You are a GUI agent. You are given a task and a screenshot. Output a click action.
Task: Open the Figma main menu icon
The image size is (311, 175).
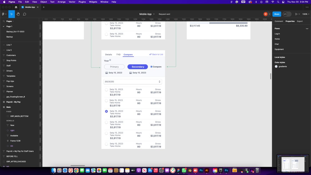[4, 14]
